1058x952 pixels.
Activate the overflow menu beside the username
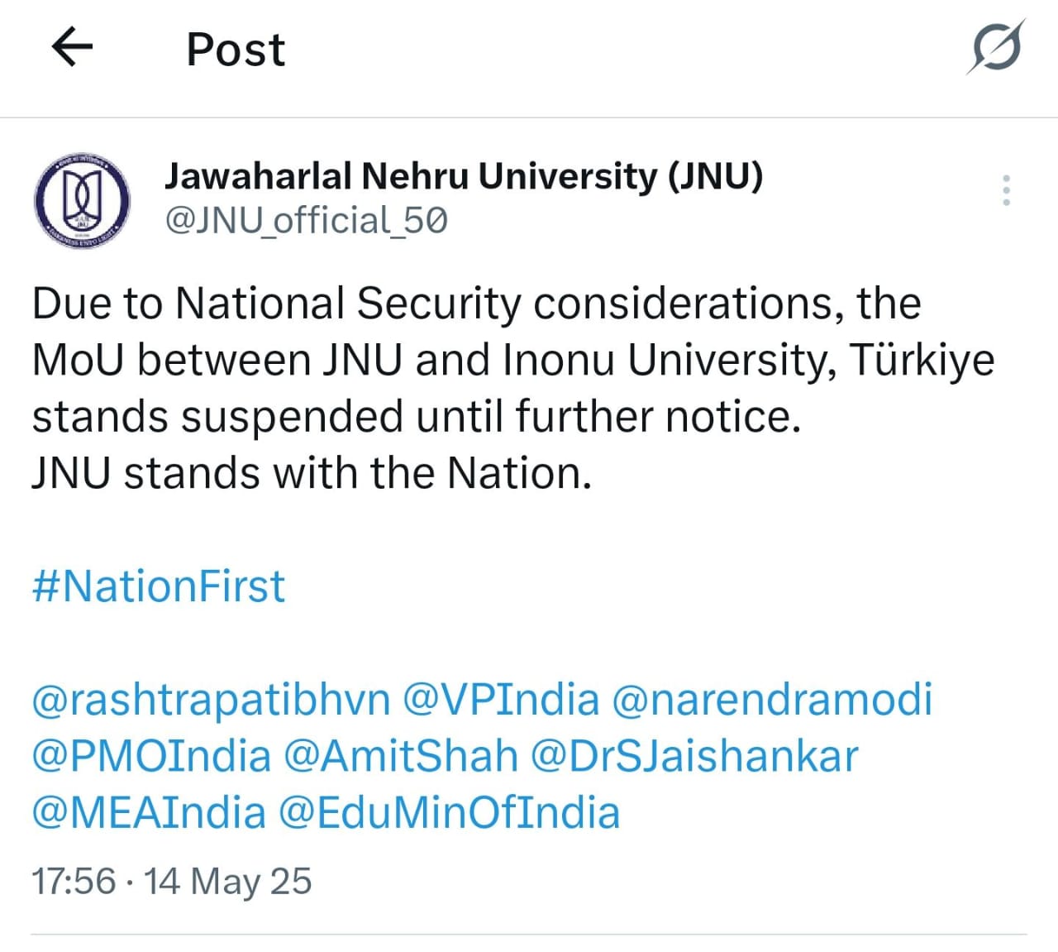click(x=1005, y=190)
